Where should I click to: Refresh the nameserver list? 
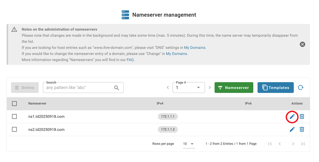point(301,87)
